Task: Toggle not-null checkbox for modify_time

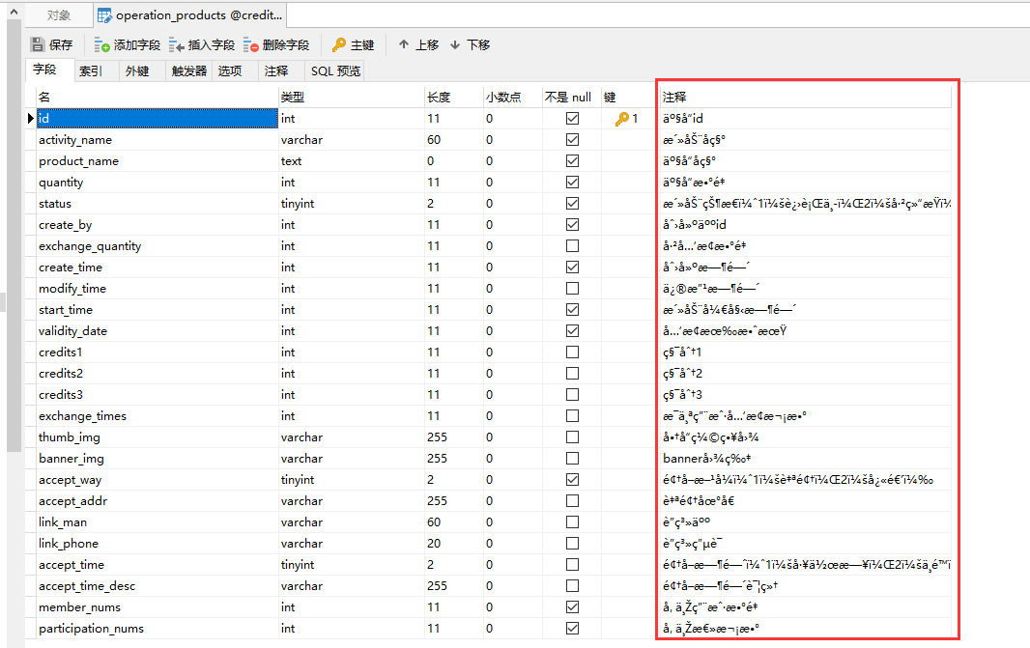Action: [x=572, y=289]
